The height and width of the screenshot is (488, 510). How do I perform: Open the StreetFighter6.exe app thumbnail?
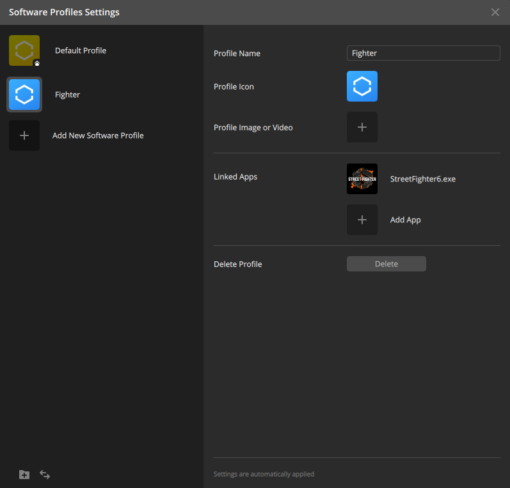pyautogui.click(x=362, y=179)
